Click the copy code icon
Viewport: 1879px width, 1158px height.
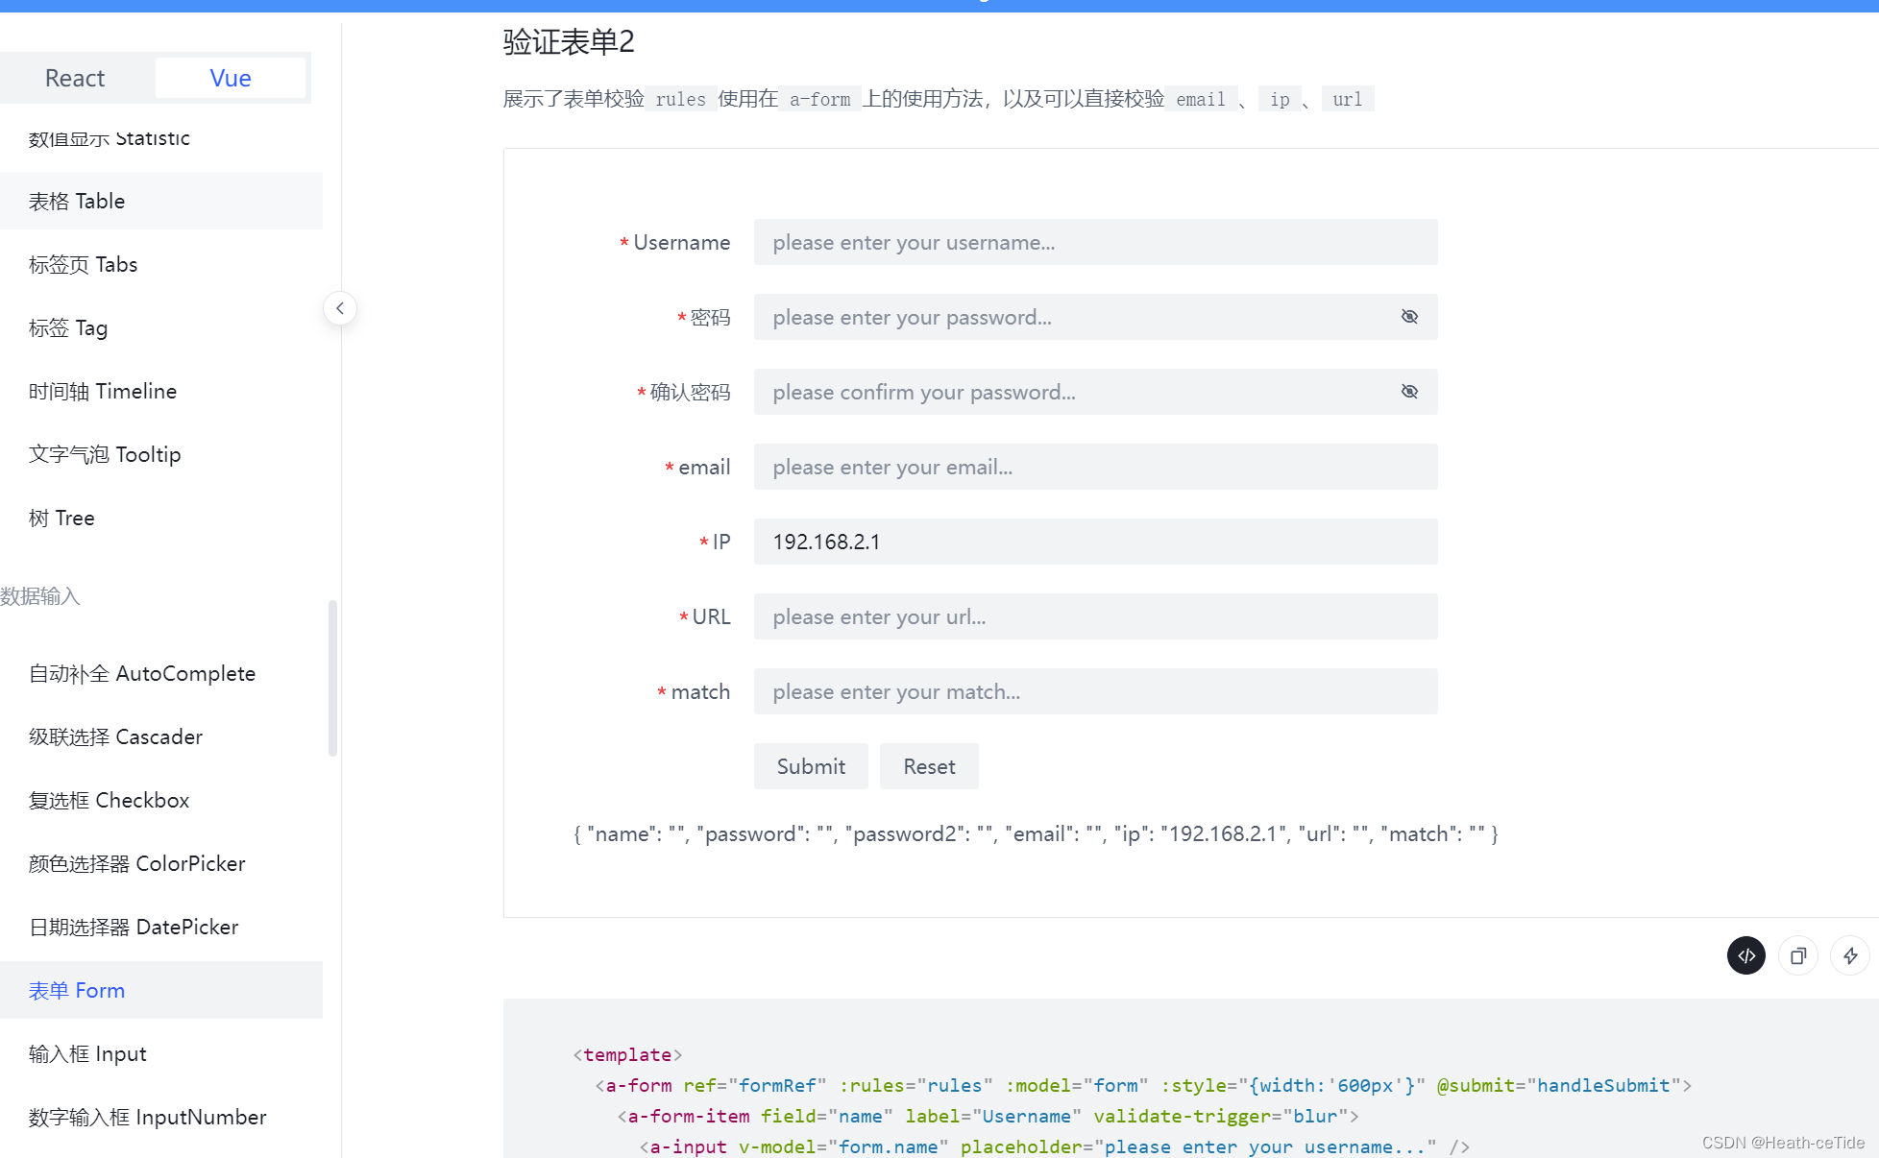pyautogui.click(x=1797, y=955)
